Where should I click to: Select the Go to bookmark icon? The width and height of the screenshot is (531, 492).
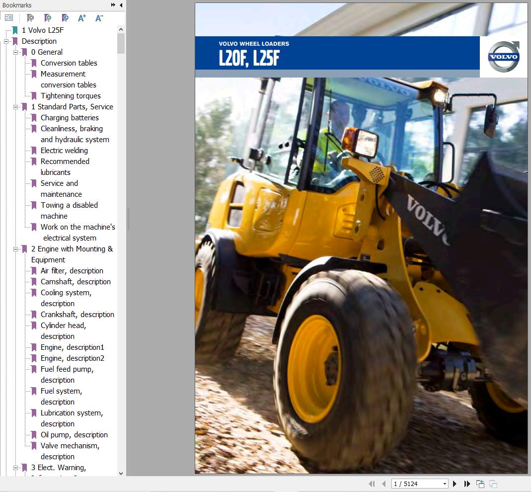[65, 17]
